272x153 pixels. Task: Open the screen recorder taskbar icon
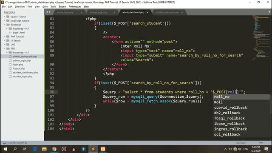tap(64, 149)
